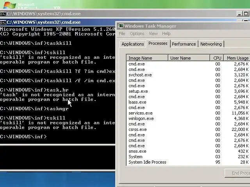Click the End Process button
This screenshot has height=187, width=250.
[x=237, y=173]
